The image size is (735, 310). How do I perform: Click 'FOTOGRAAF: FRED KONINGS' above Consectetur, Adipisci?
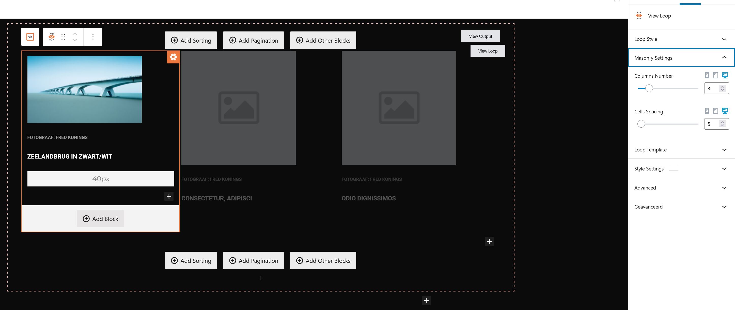coord(211,179)
